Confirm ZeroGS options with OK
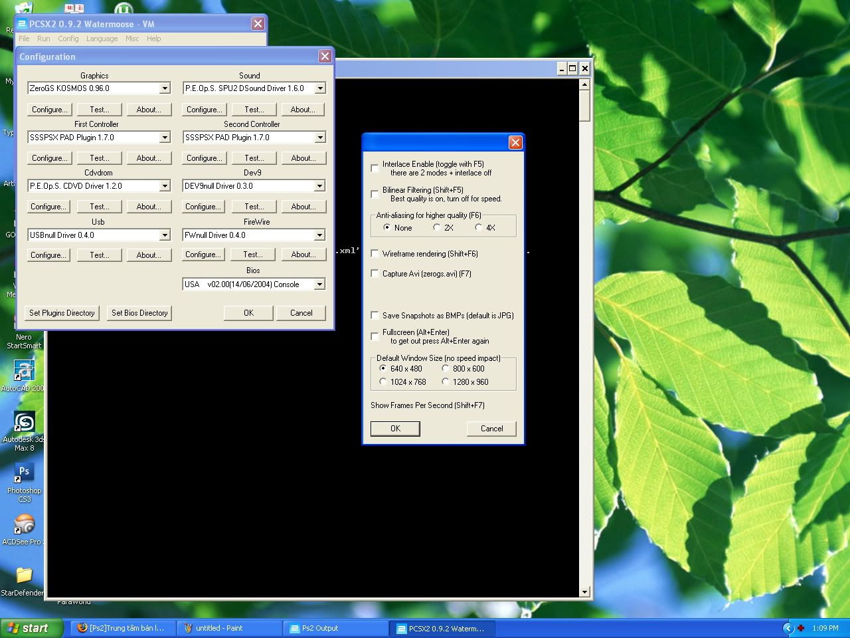This screenshot has height=638, width=850. [395, 429]
